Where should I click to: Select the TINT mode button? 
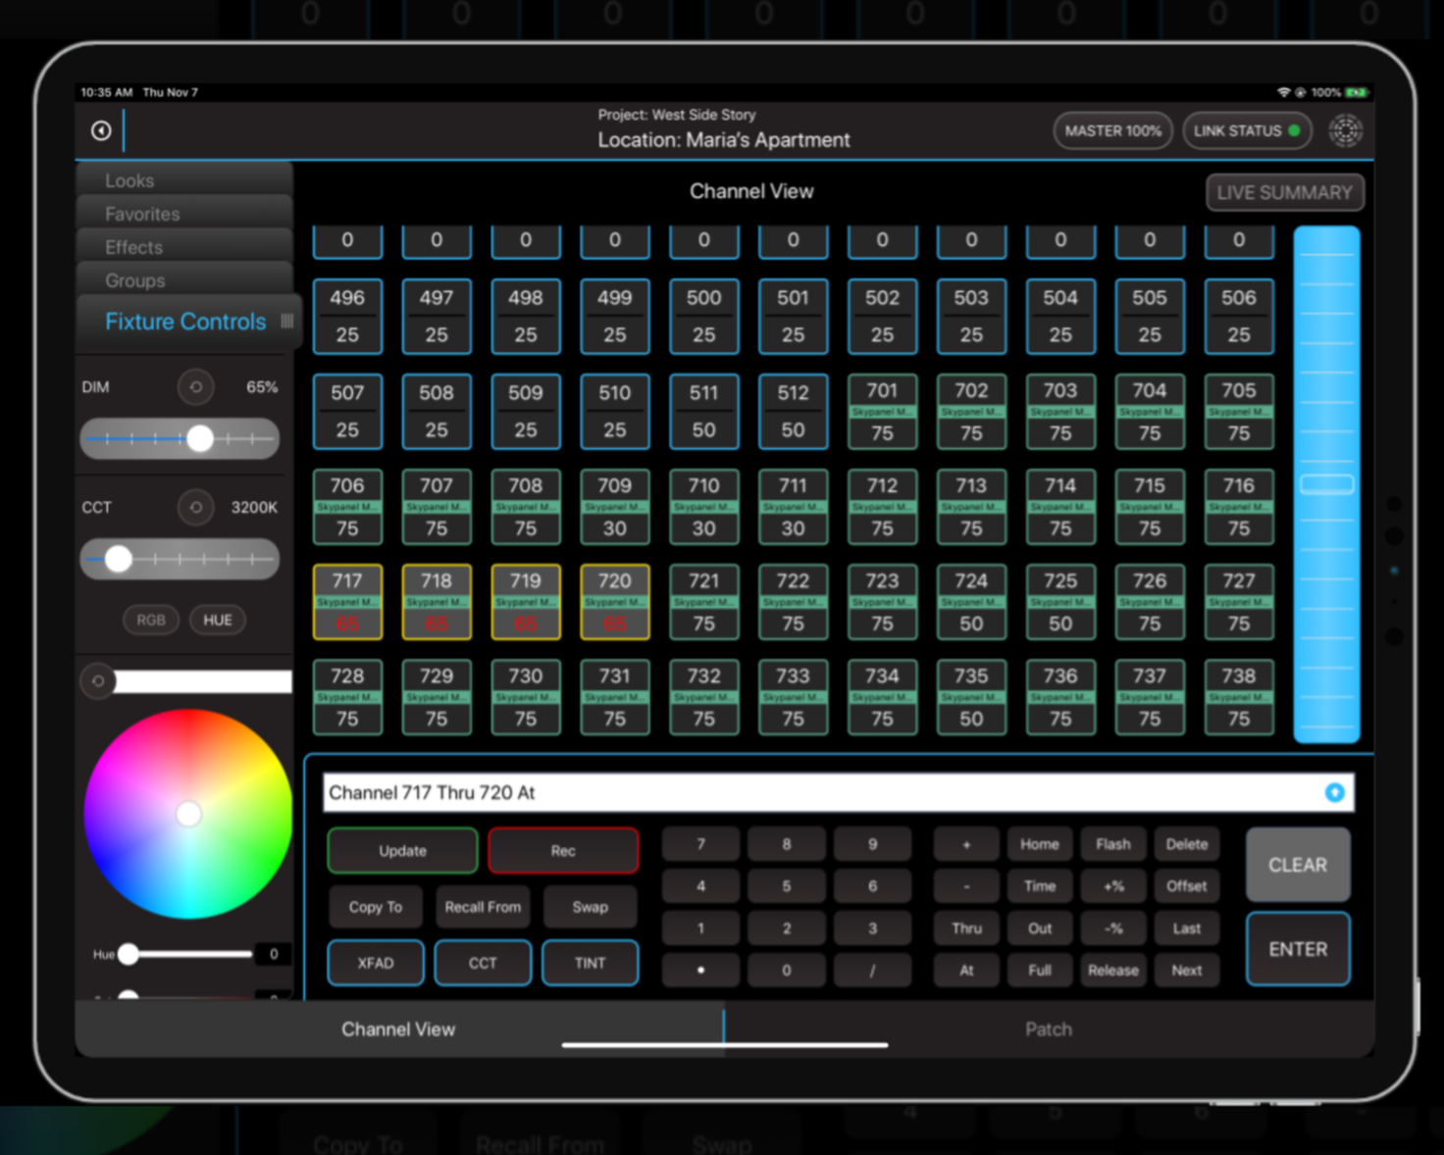(x=590, y=963)
